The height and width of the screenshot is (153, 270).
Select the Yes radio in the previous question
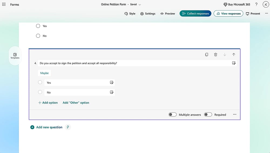[x=38, y=26]
